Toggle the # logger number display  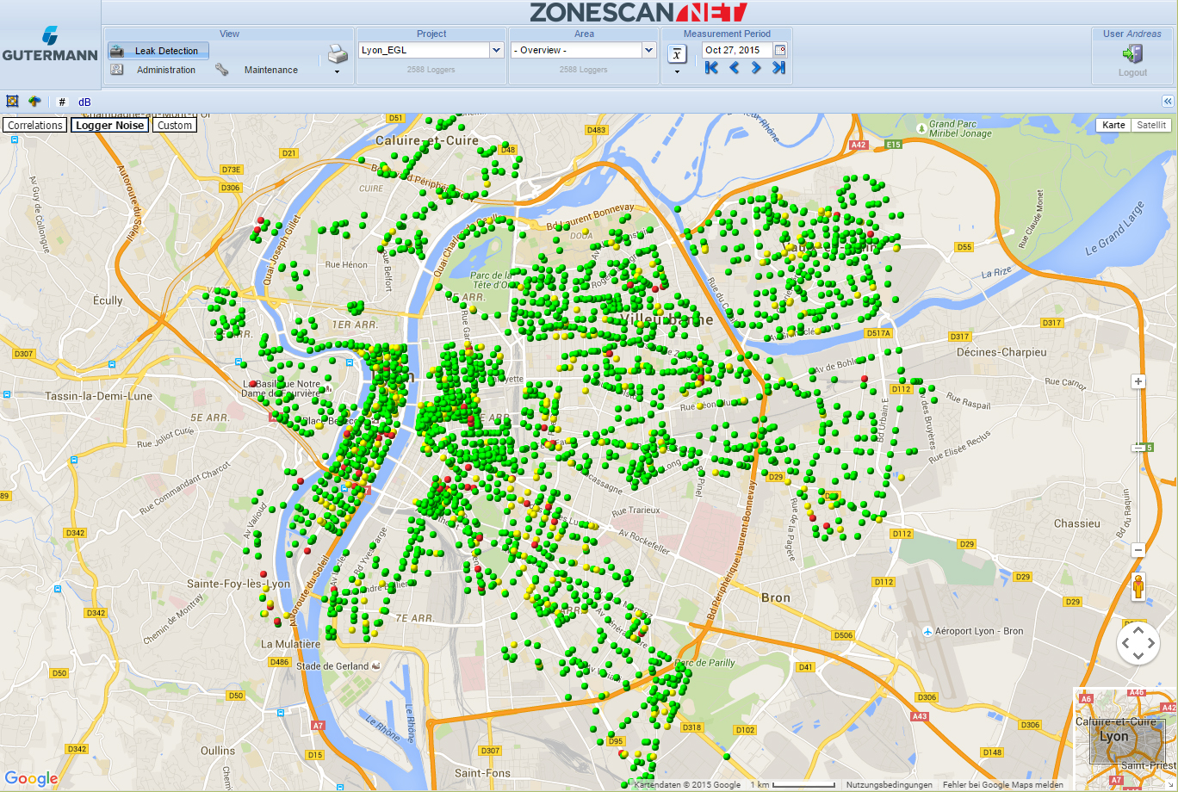(62, 102)
